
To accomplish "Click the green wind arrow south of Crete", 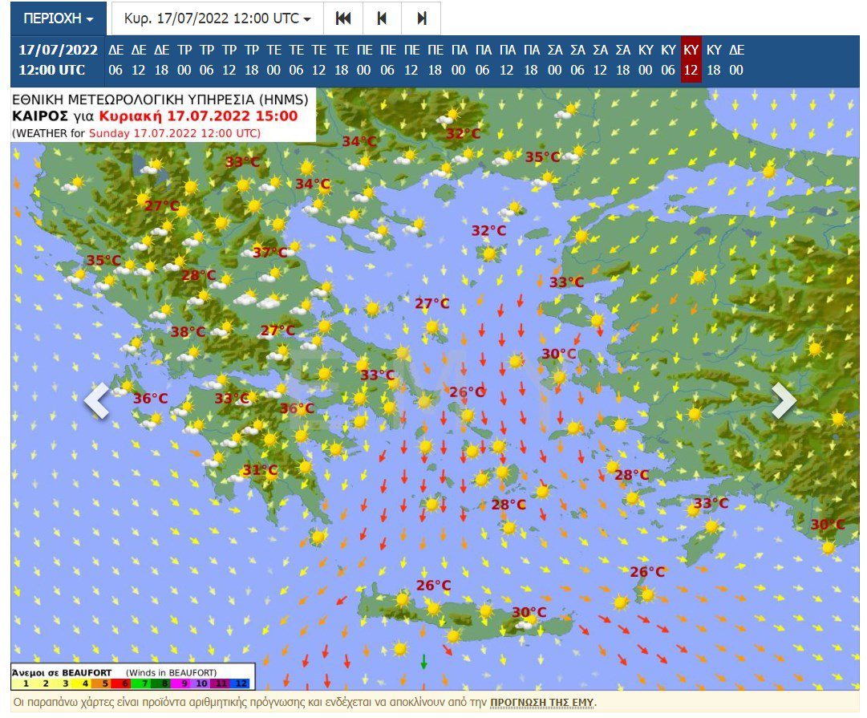I will coord(423,662).
